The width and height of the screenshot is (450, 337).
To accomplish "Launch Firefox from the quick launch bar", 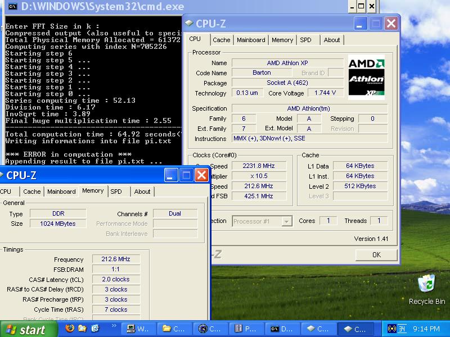I will [69, 329].
